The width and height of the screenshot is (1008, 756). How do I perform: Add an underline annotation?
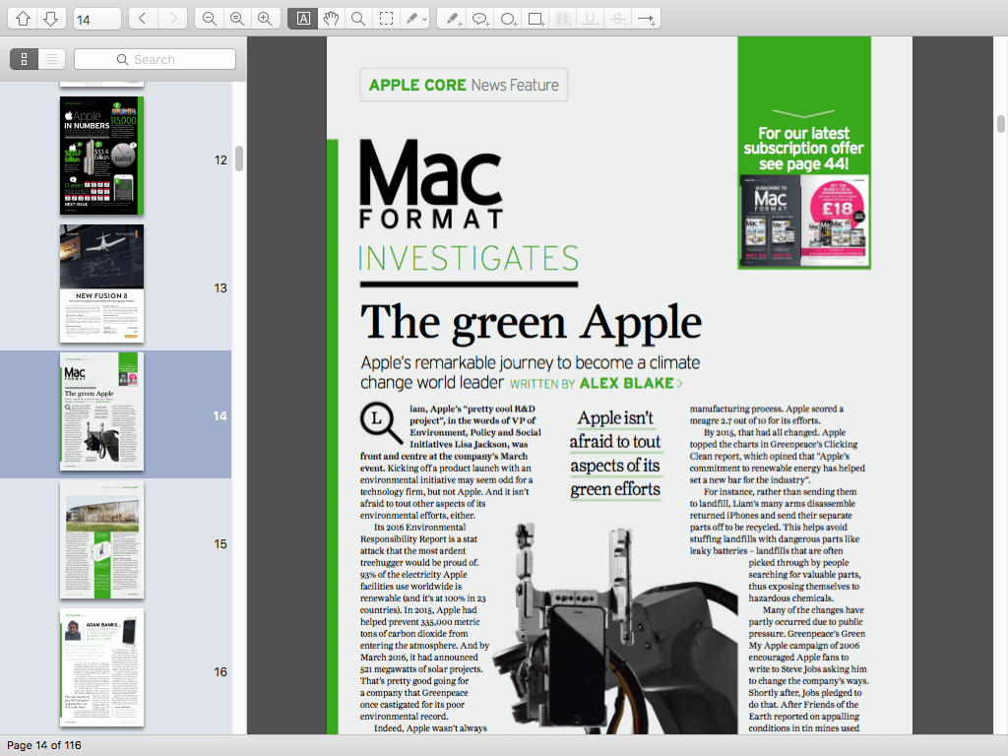591,19
